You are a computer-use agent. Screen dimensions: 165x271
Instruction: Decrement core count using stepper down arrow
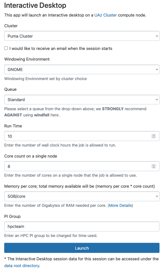coord(154,168)
